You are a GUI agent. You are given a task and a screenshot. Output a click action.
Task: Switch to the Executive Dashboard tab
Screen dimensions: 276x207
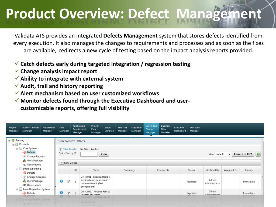(180, 129)
